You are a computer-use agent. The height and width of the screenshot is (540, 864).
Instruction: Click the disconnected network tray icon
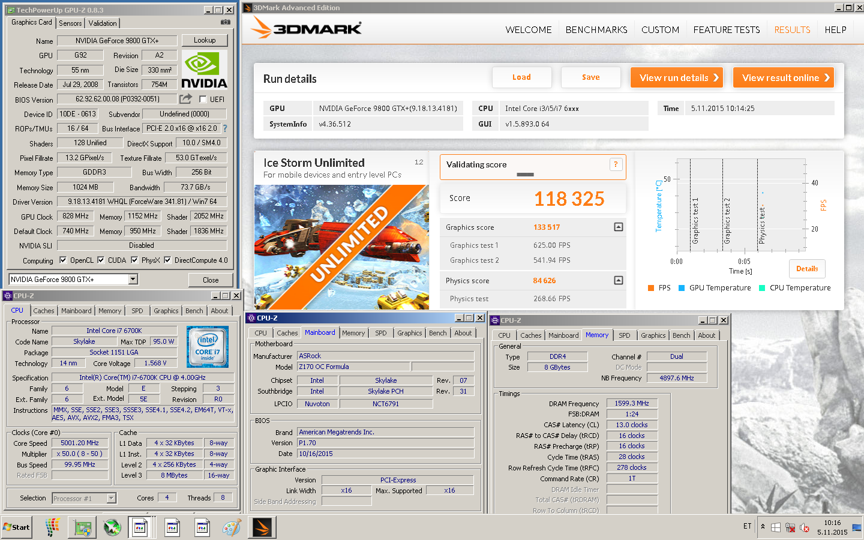790,527
